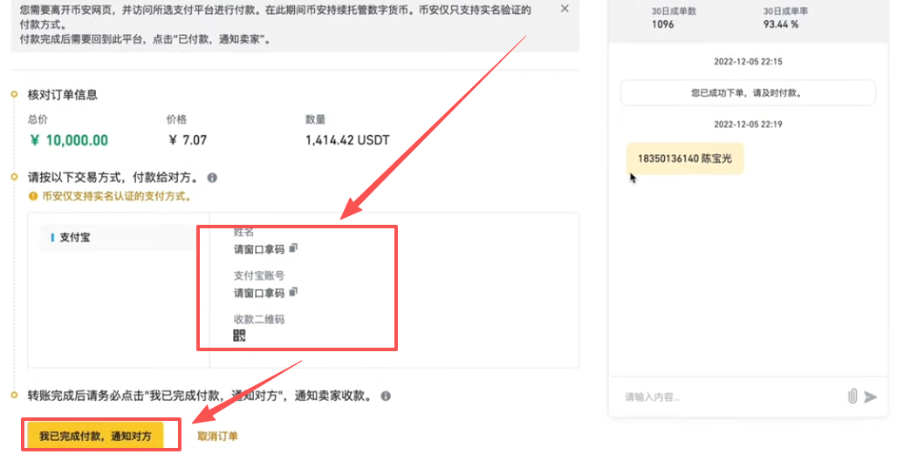Click the 价格 label
Screen dimensions: 897x454
pyautogui.click(x=176, y=119)
